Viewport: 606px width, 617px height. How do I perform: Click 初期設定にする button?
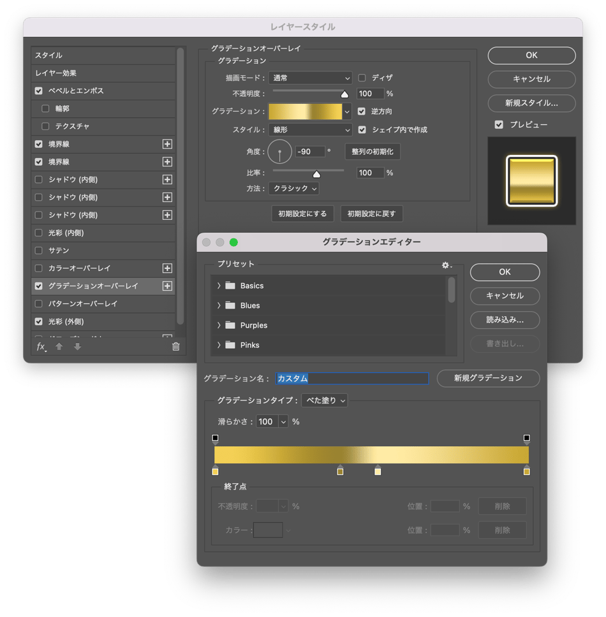tap(302, 214)
